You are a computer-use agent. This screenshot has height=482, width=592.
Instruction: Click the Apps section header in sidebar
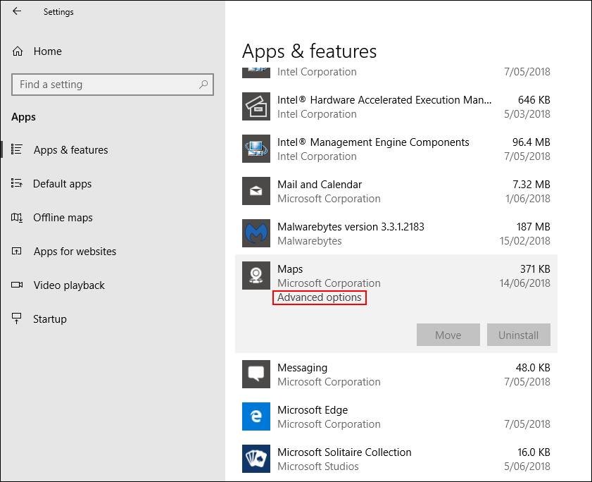[23, 117]
